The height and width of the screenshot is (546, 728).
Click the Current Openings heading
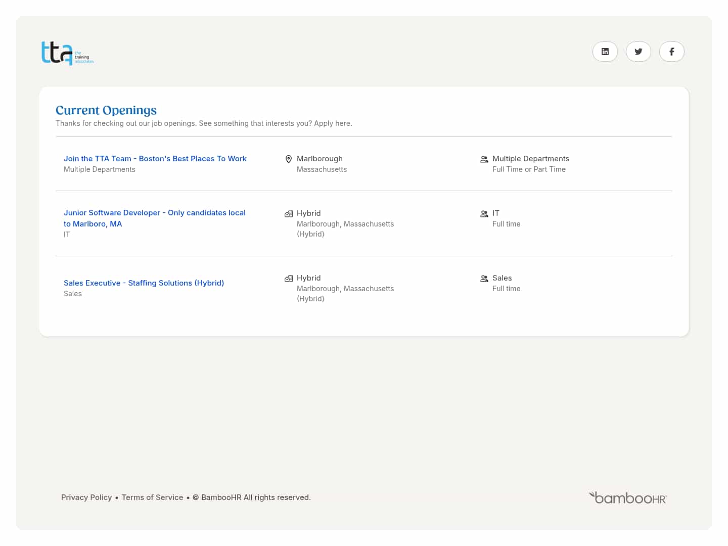click(x=106, y=110)
